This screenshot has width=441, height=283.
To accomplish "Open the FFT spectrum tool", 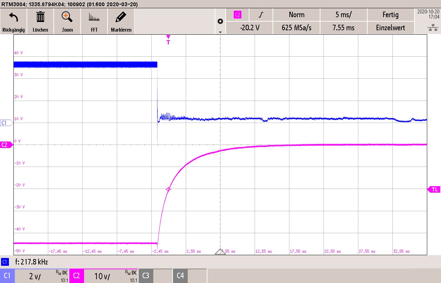I will pos(94,17).
